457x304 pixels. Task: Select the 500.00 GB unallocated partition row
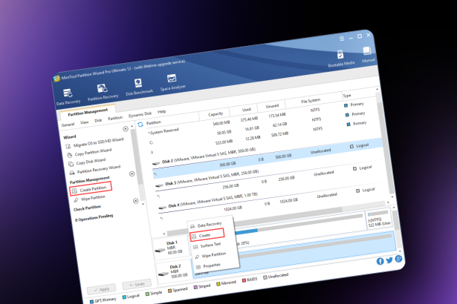click(268, 158)
